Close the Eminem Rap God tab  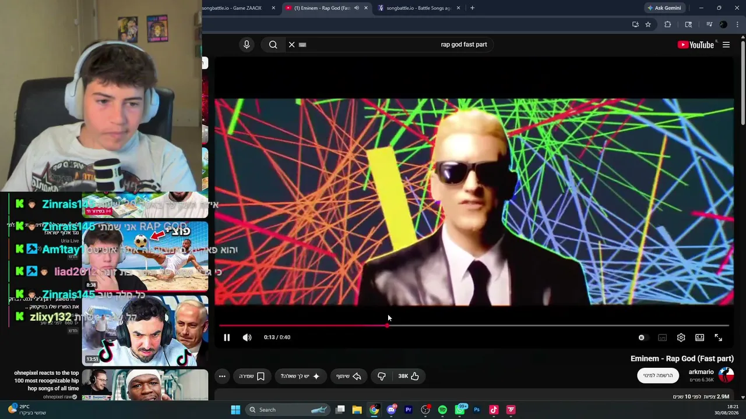pyautogui.click(x=366, y=8)
